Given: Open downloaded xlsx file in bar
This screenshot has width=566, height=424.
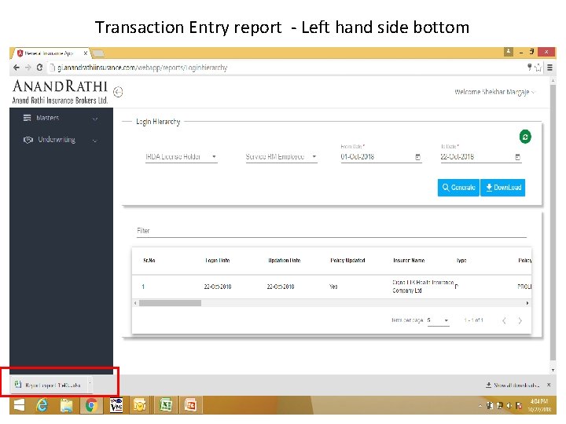Looking at the screenshot, I should pyautogui.click(x=48, y=385).
